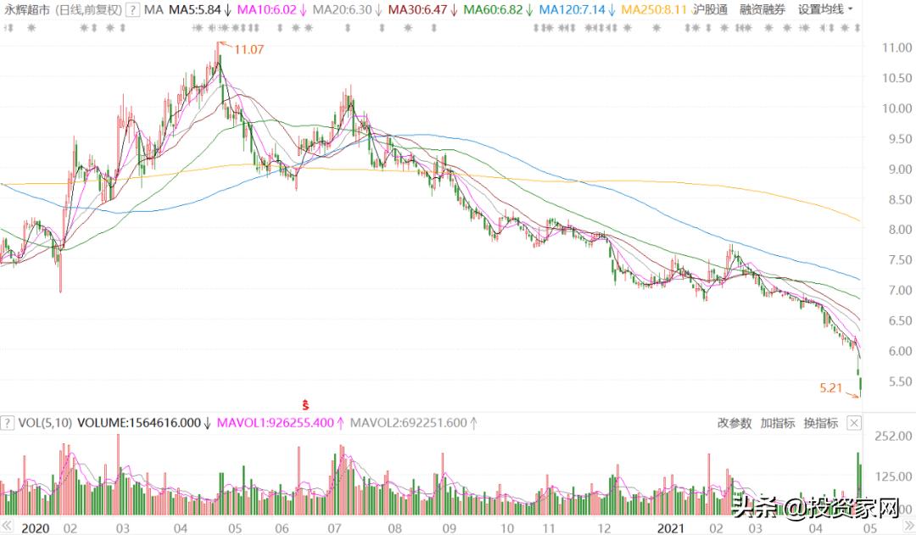The height and width of the screenshot is (535, 916).
Task: Click the 11.00 price axis label
Action: coord(896,47)
